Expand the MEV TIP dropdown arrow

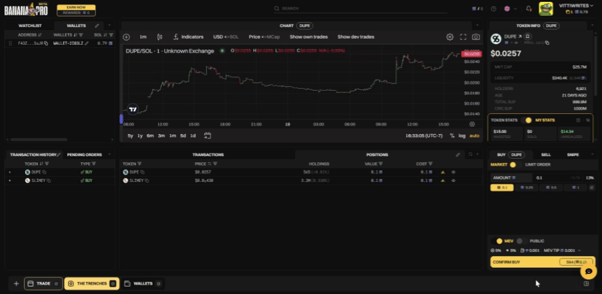tap(579, 251)
